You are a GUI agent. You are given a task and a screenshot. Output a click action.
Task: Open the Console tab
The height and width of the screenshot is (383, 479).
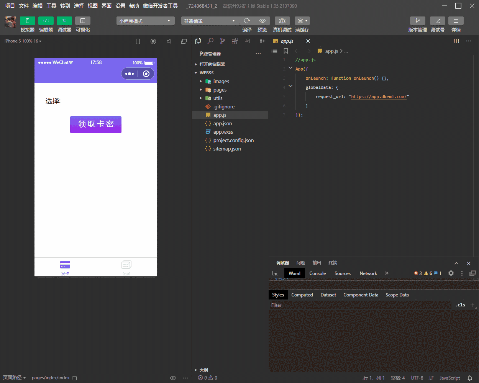[x=317, y=273]
